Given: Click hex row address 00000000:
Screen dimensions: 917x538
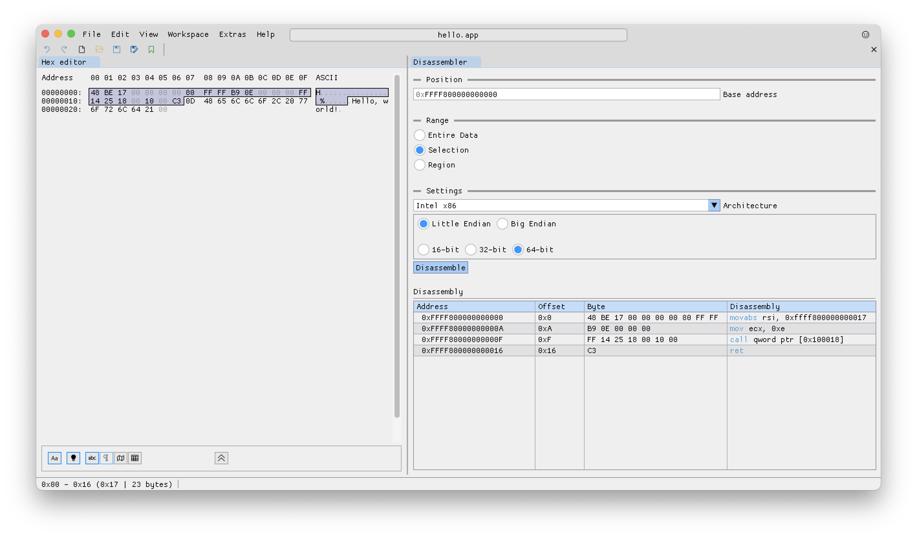Looking at the screenshot, I should pyautogui.click(x=61, y=93).
